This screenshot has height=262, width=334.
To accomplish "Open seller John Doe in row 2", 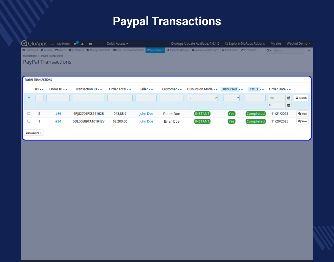I will (x=146, y=113).
